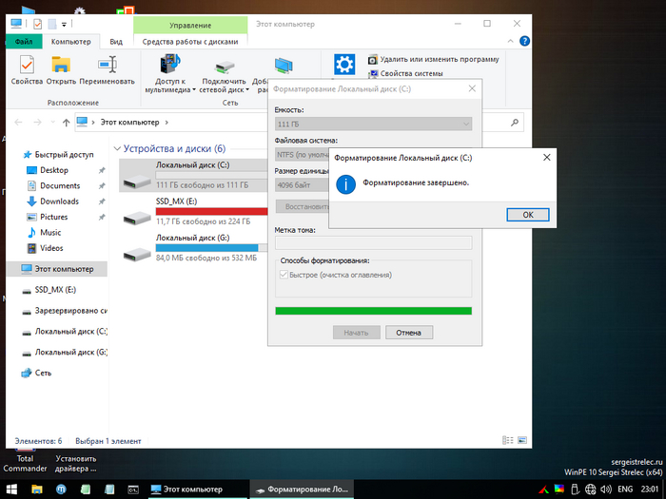Click the blue help question mark icon
666x499 pixels.
(524, 41)
